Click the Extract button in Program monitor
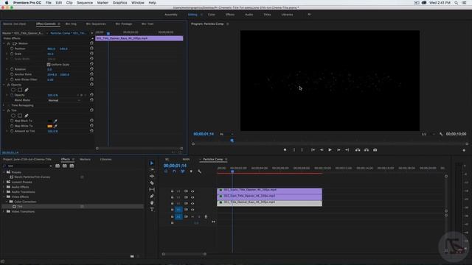 [367, 150]
